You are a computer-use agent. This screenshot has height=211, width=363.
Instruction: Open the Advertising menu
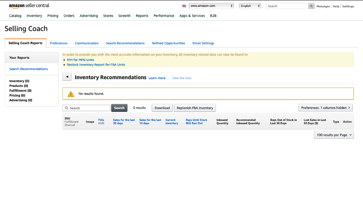pos(89,16)
